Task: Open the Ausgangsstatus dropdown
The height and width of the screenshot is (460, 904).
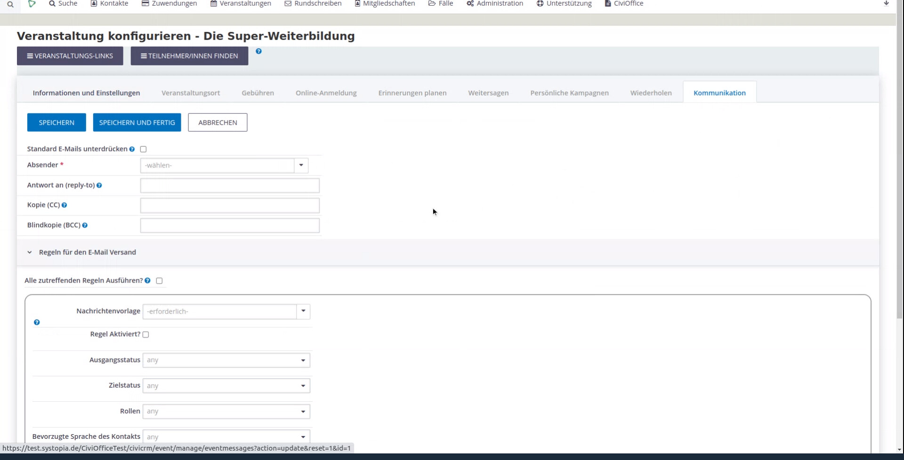Action: (226, 360)
